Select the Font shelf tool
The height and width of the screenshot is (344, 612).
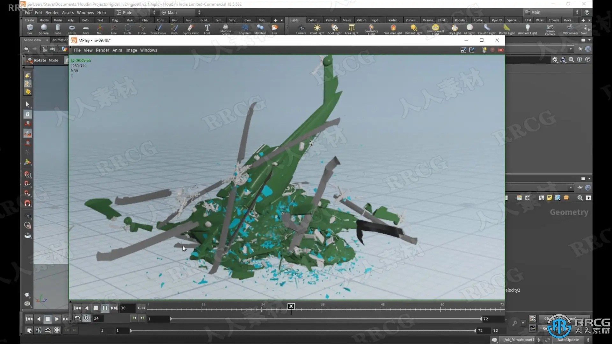(207, 29)
